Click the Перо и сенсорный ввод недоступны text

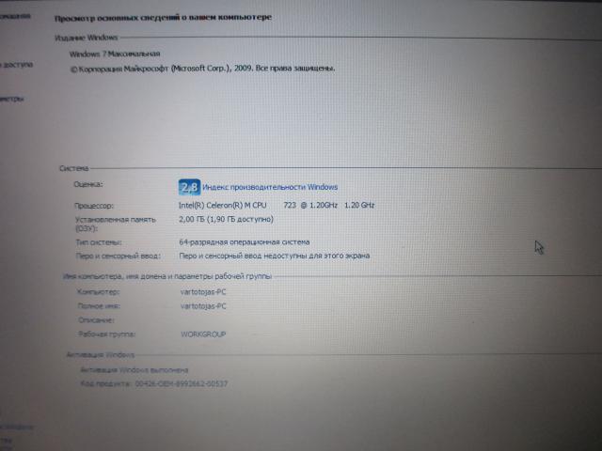(x=274, y=256)
